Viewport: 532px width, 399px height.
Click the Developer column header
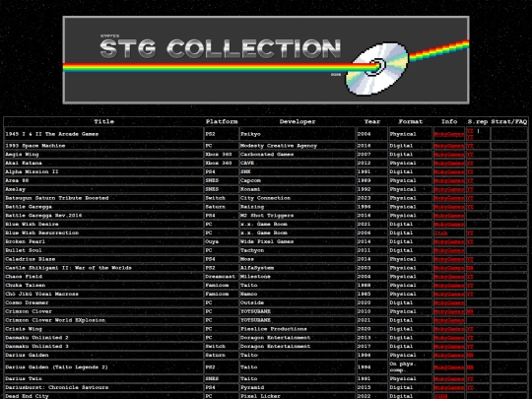coord(298,122)
